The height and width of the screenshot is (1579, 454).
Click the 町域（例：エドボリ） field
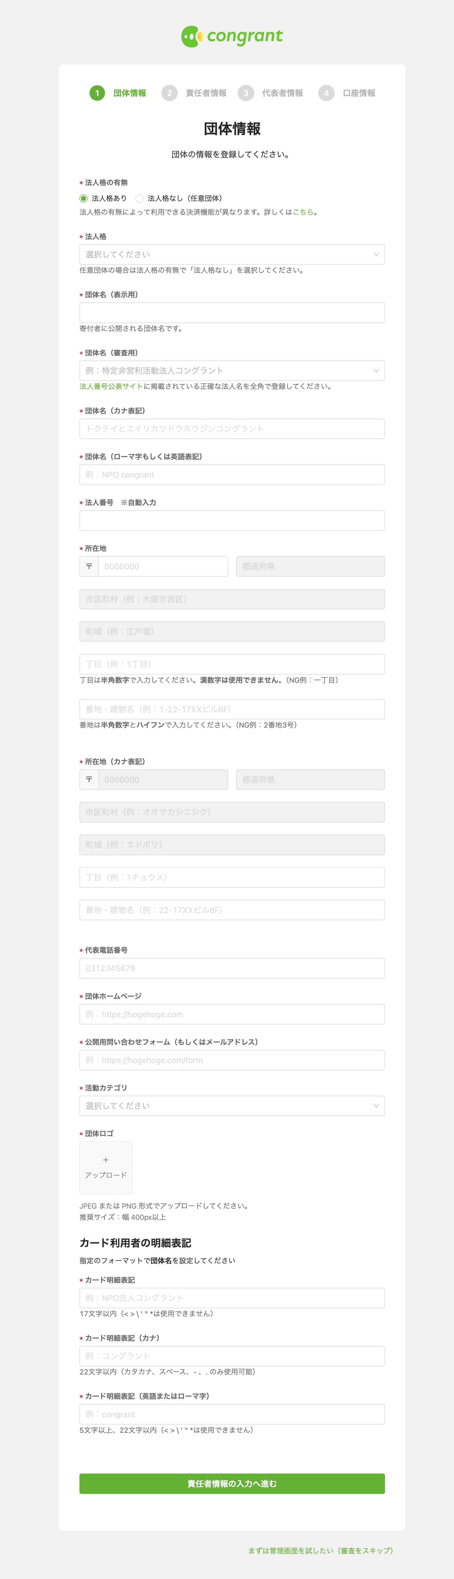[x=232, y=845]
